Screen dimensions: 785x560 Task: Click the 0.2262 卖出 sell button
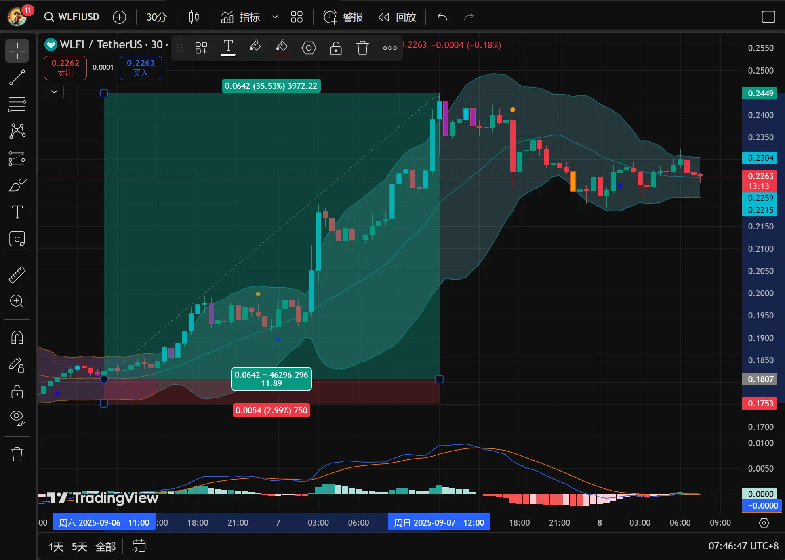click(x=65, y=67)
